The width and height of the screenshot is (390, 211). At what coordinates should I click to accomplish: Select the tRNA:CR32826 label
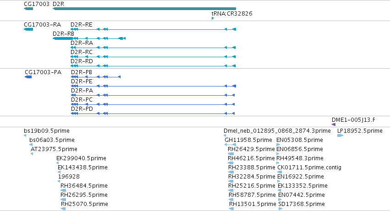[232, 13]
